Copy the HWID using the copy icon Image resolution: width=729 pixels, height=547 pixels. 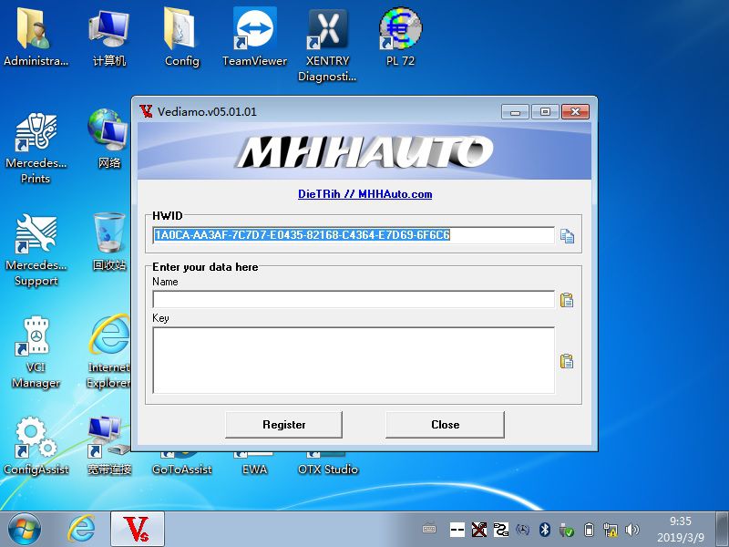(567, 236)
